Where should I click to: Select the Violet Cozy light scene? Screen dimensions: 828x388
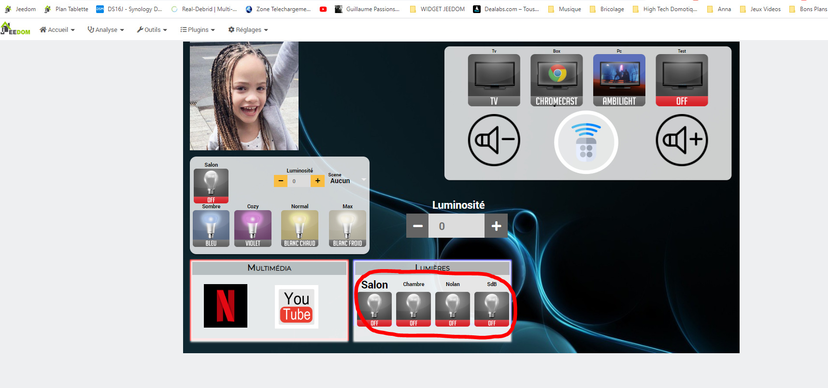[x=253, y=229]
